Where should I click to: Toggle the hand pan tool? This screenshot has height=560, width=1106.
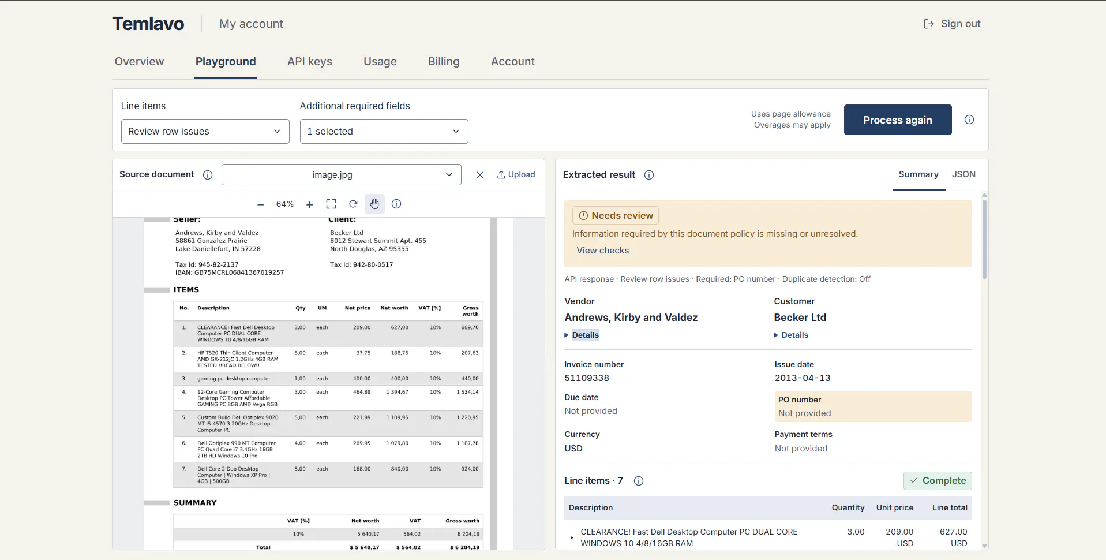(374, 204)
